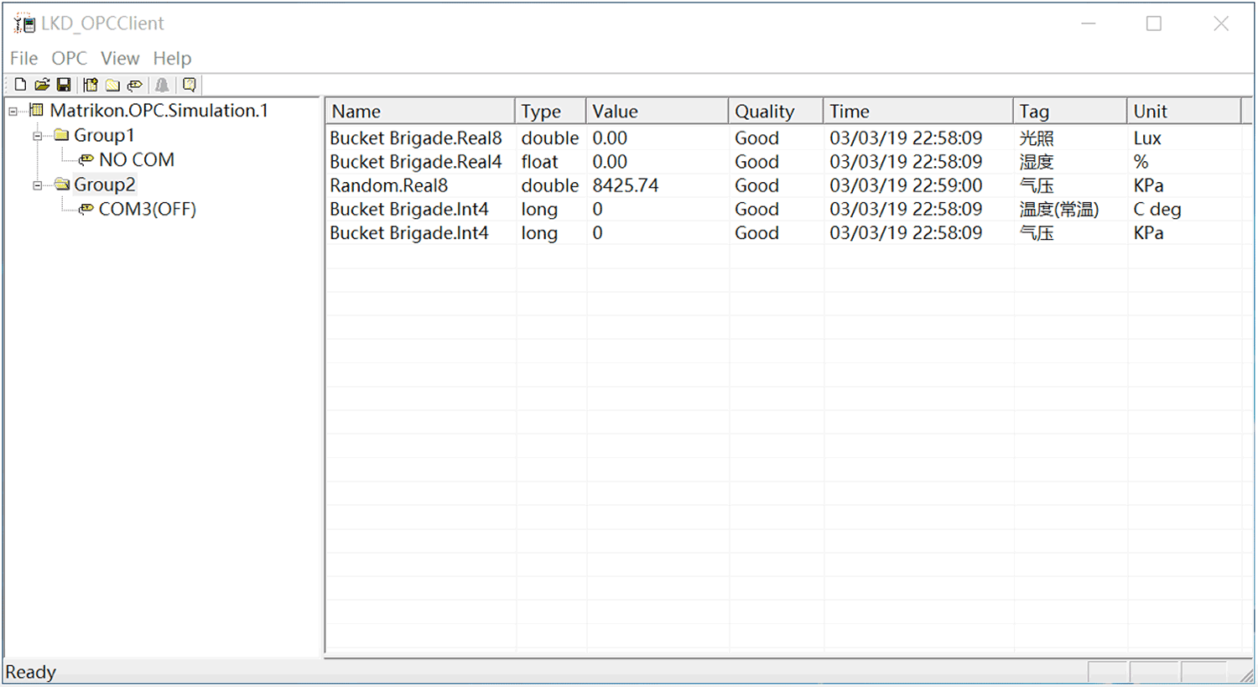Screen dimensions: 1258x687
Task: Click the value 8425.74
Action: 626,185
